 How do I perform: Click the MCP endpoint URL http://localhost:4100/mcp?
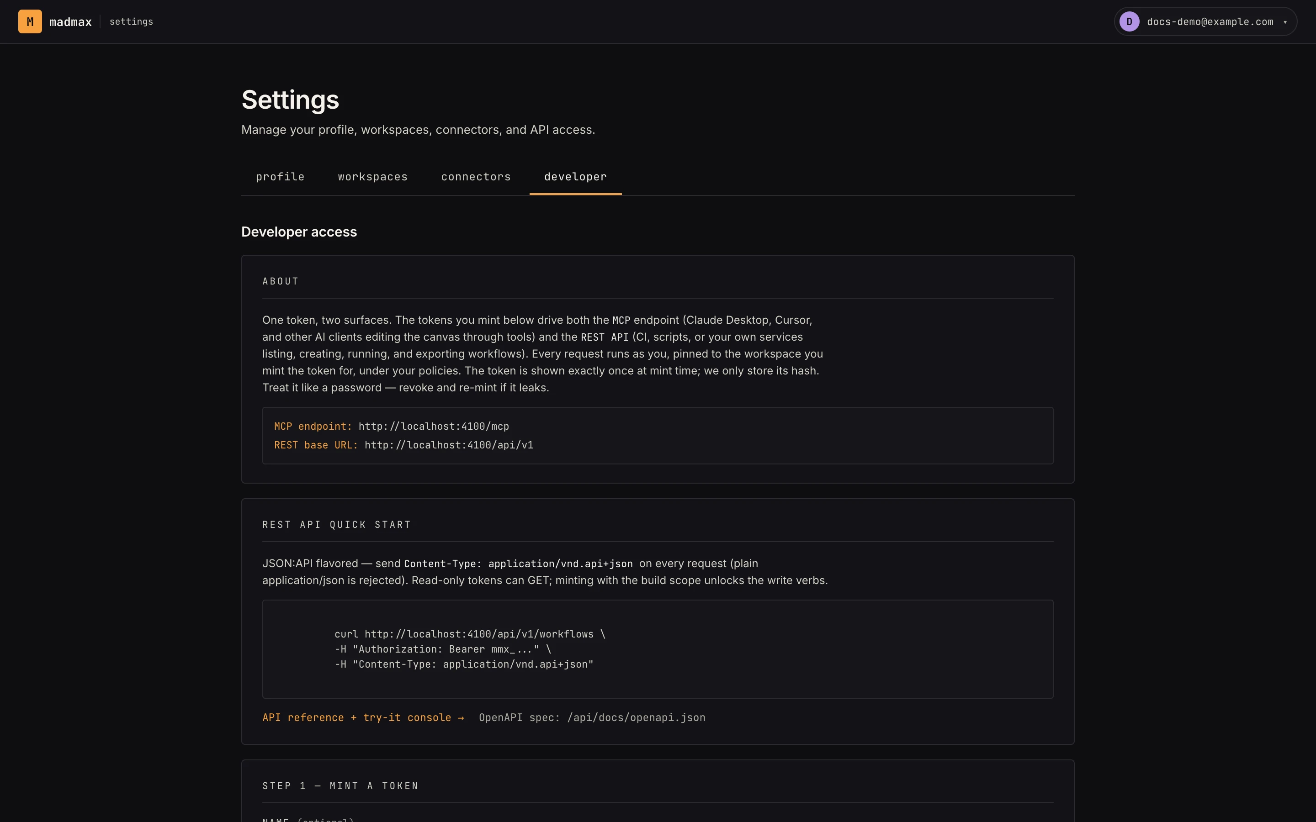point(433,426)
